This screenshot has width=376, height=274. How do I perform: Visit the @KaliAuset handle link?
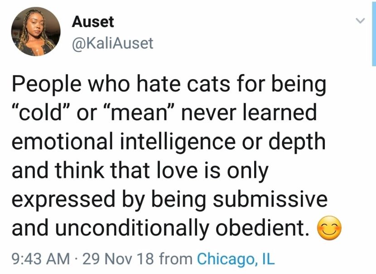112,43
